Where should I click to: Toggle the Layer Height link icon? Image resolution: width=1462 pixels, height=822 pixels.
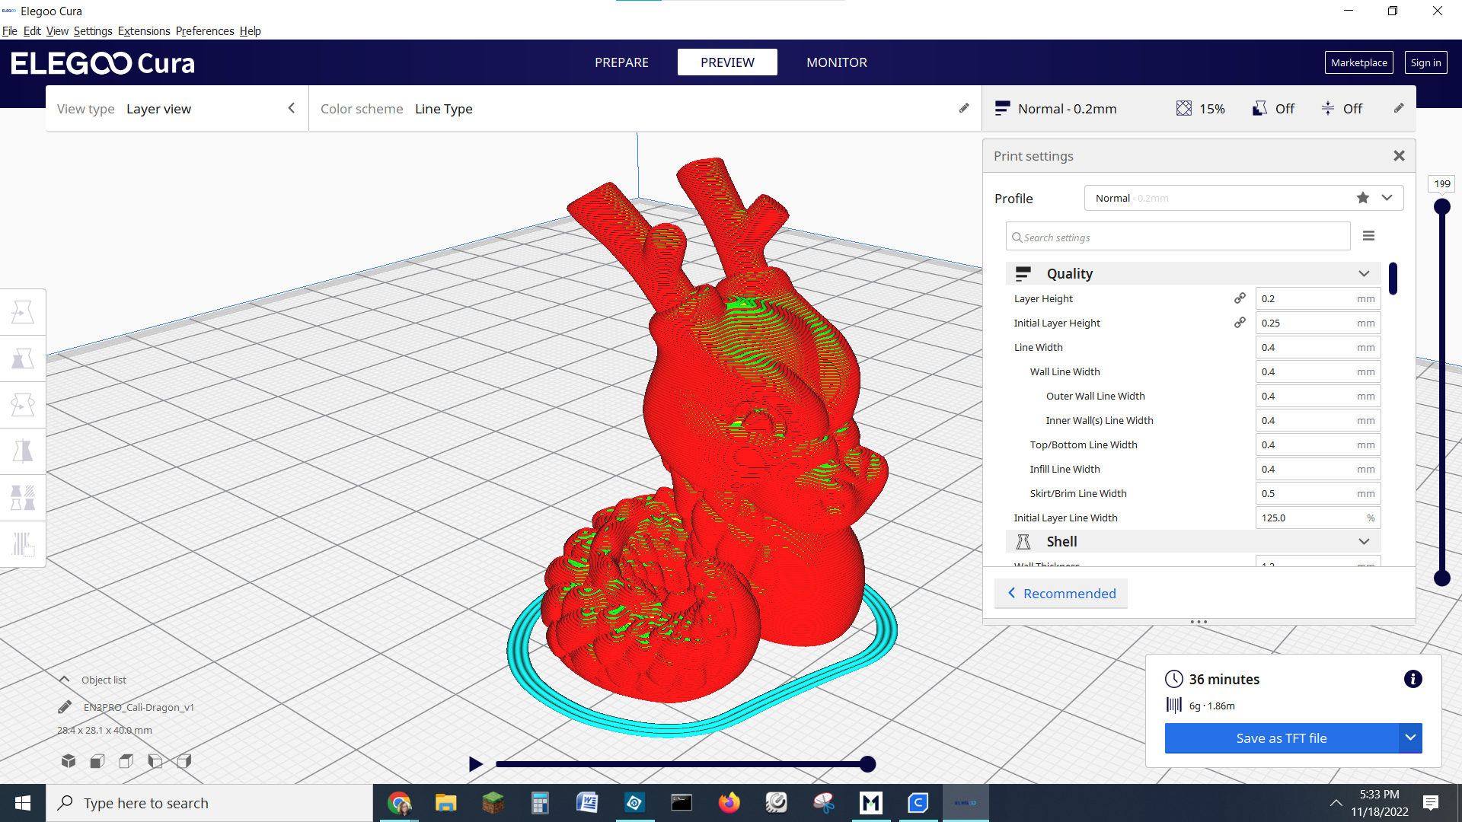click(x=1240, y=298)
